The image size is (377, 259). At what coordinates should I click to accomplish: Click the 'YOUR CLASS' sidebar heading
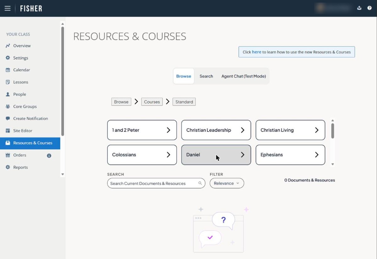pyautogui.click(x=18, y=34)
